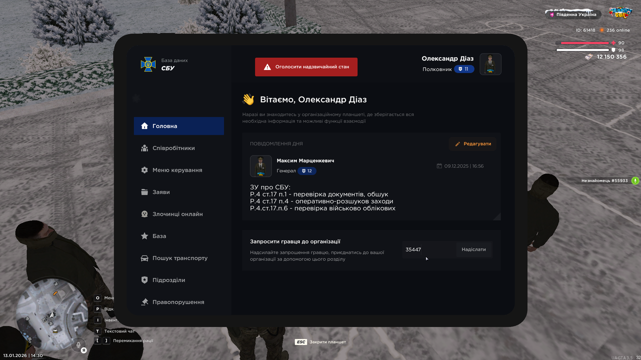Click the red health cross icon
This screenshot has width=641, height=360.
(613, 43)
